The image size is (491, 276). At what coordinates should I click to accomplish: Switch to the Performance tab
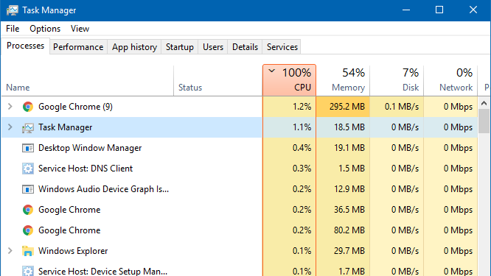pos(78,47)
